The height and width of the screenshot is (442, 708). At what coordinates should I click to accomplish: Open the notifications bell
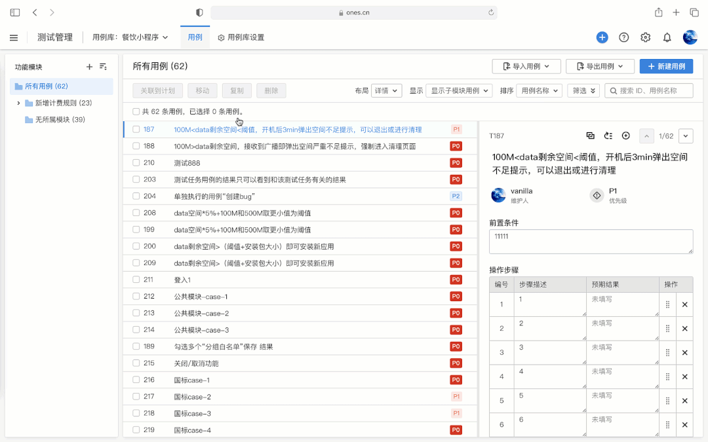(667, 37)
